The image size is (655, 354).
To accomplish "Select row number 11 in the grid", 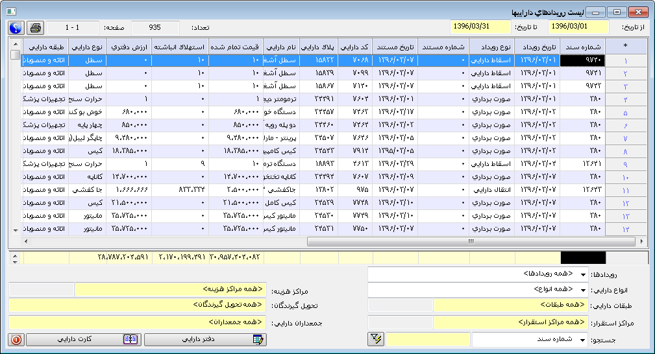I will click(626, 191).
